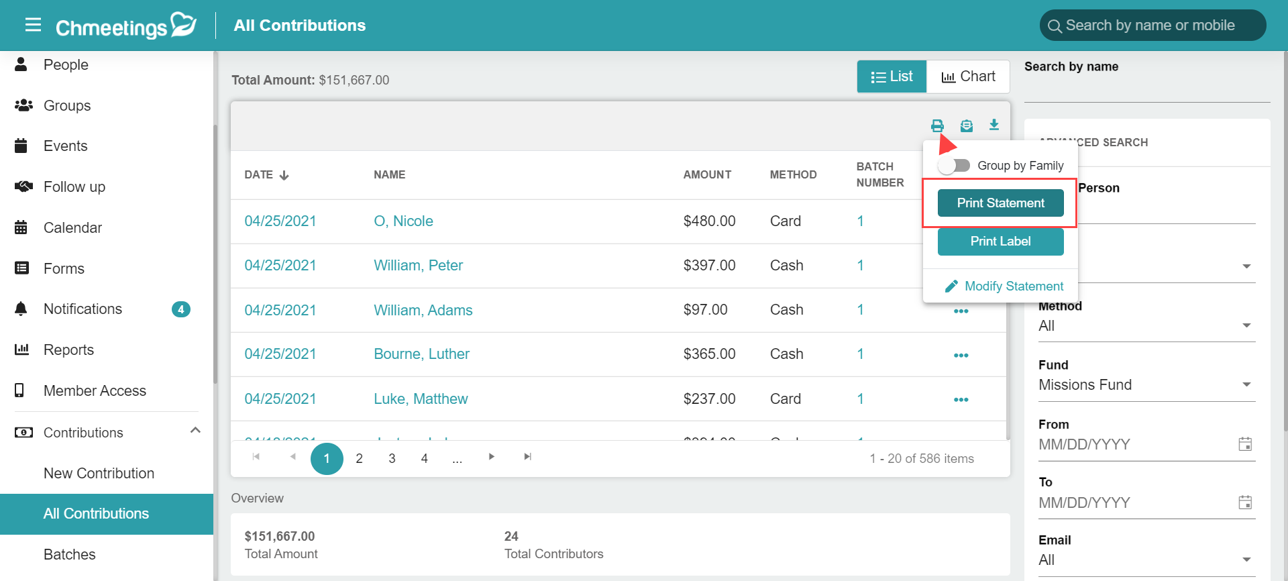This screenshot has height=581, width=1288.
Task: Open contributor O, Nicole
Action: 403,221
